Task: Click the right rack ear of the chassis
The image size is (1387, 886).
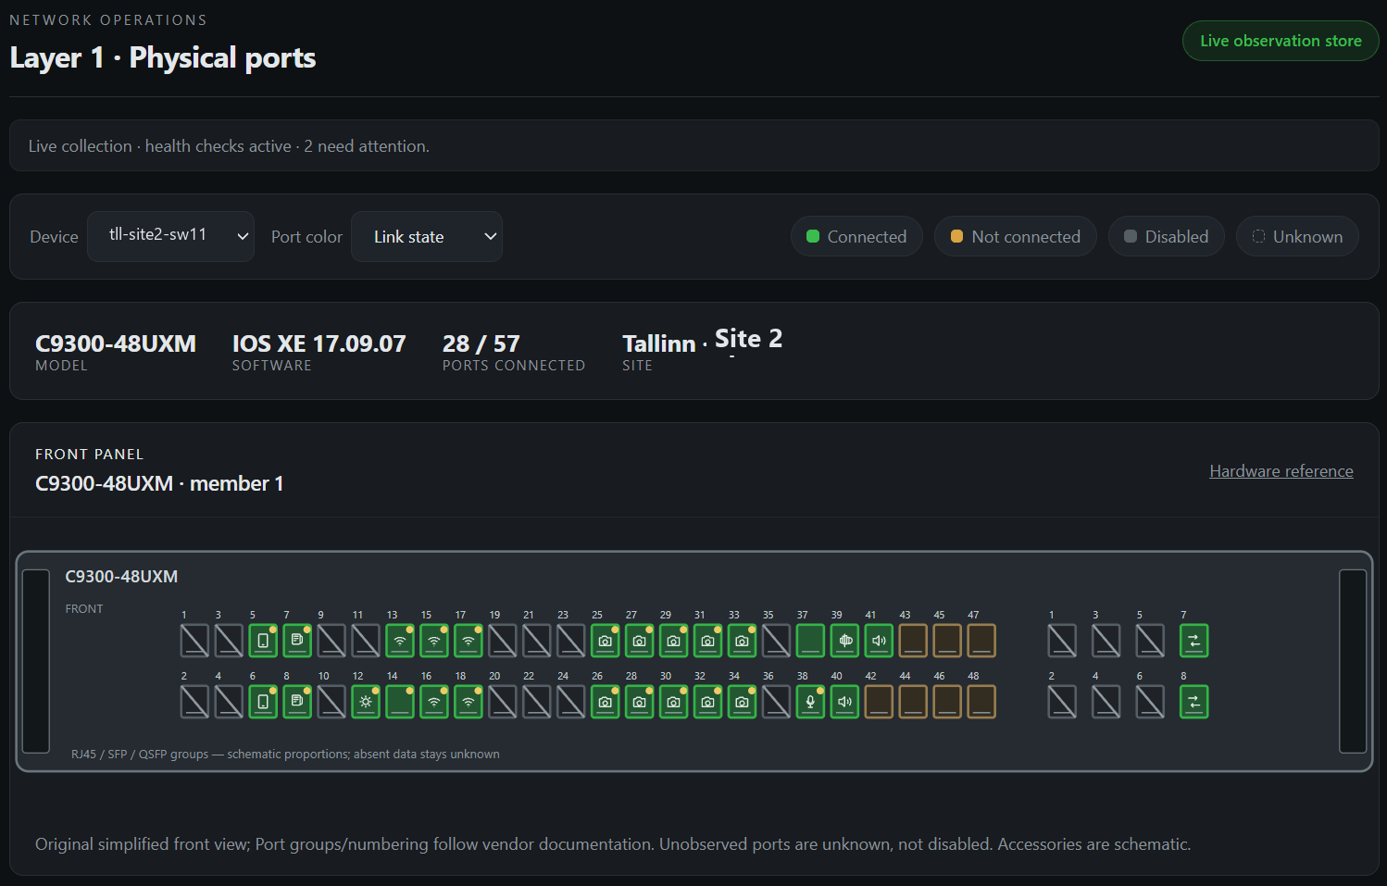Action: coord(1353,661)
